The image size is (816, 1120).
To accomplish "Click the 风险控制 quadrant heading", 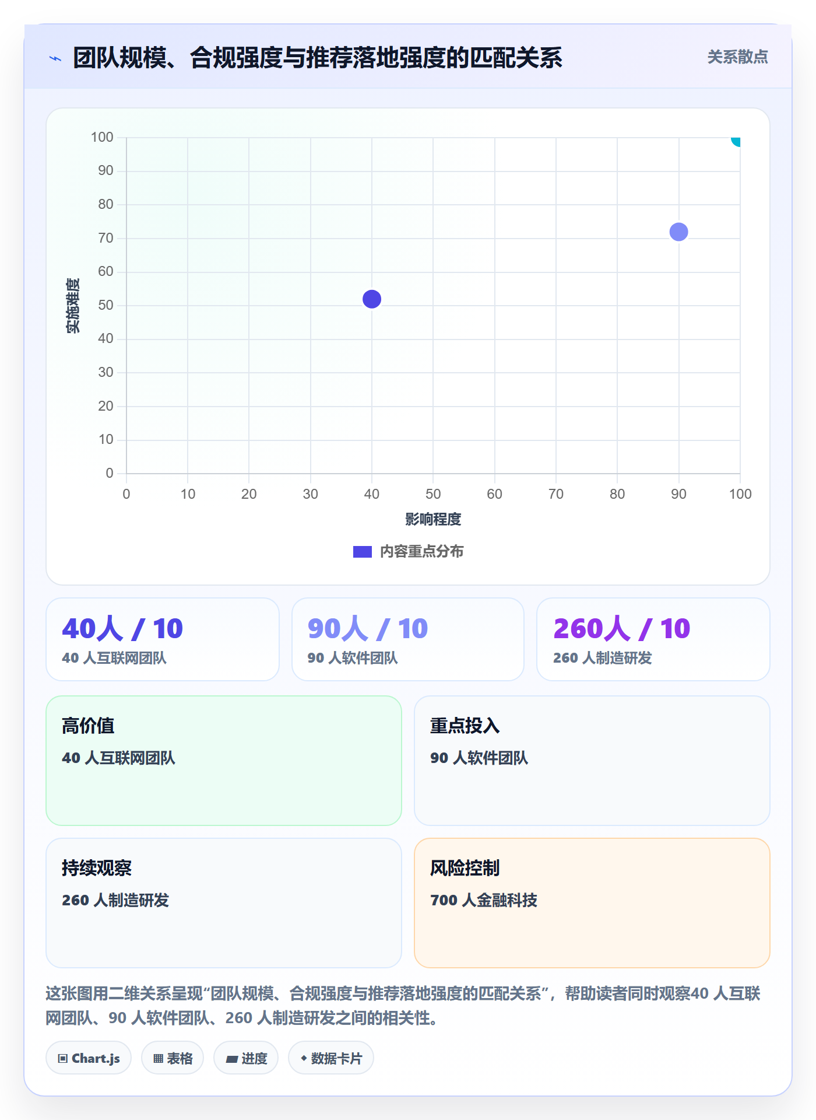I will click(465, 868).
